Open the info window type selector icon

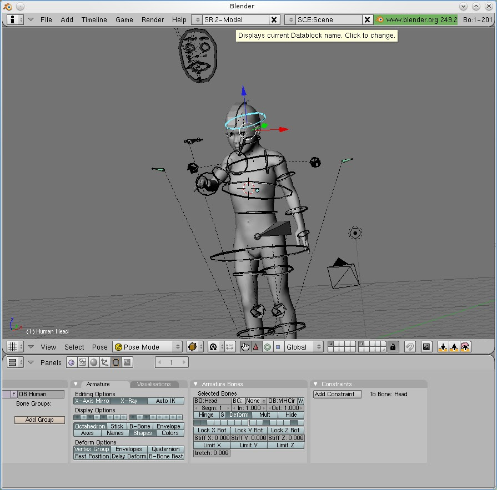click(x=15, y=19)
